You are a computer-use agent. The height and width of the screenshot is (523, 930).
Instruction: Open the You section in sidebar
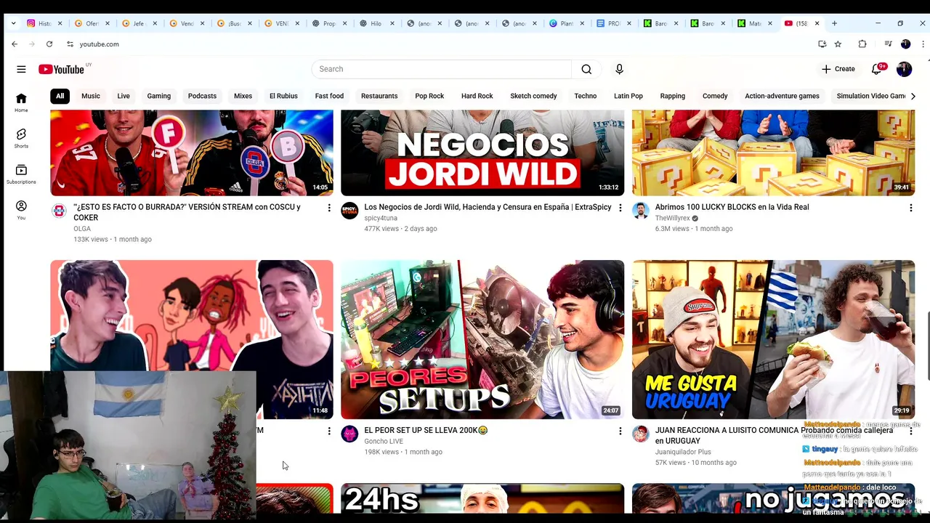point(21,210)
